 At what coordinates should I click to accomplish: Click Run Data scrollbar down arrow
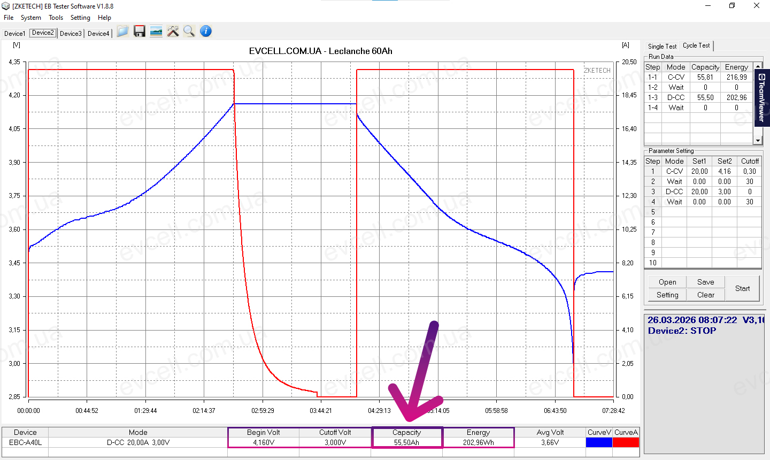tap(758, 140)
